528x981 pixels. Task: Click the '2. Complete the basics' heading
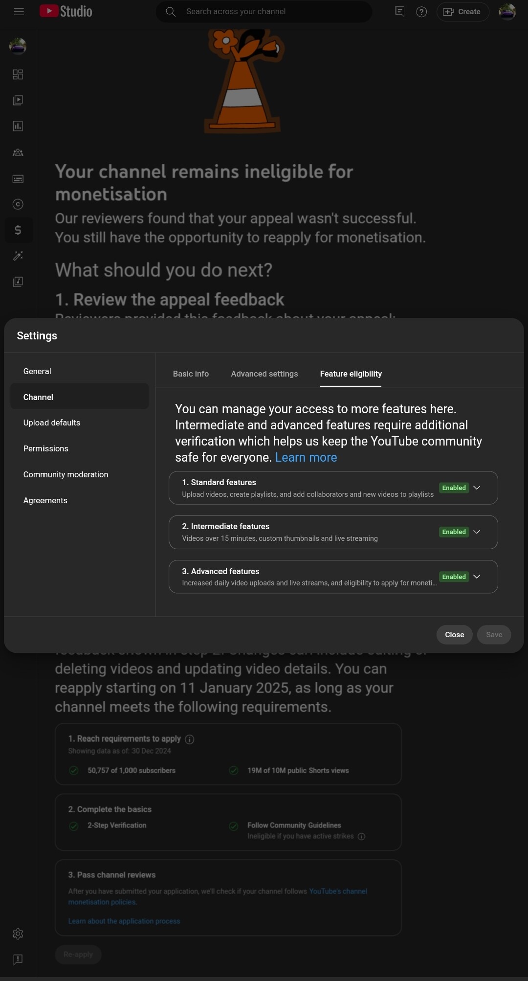(x=110, y=809)
